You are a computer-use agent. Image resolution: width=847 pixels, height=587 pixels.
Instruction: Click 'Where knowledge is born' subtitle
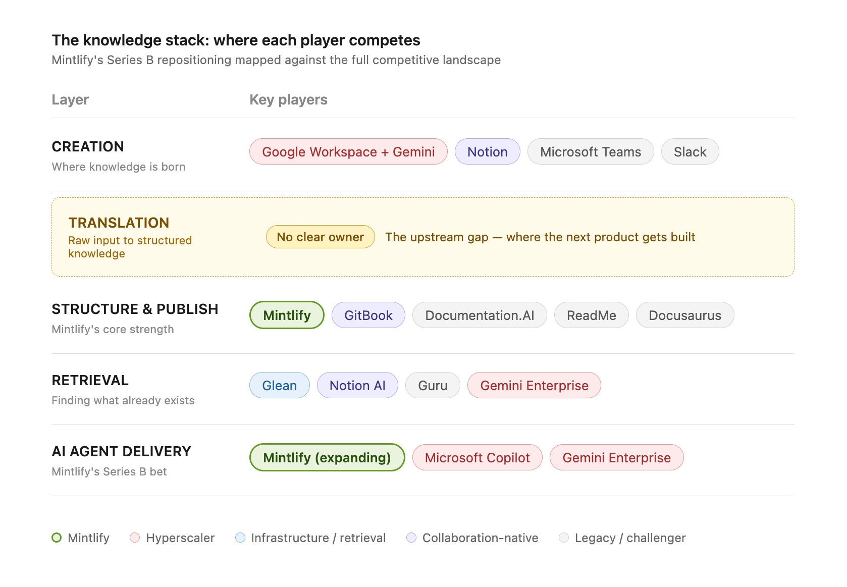(x=119, y=167)
